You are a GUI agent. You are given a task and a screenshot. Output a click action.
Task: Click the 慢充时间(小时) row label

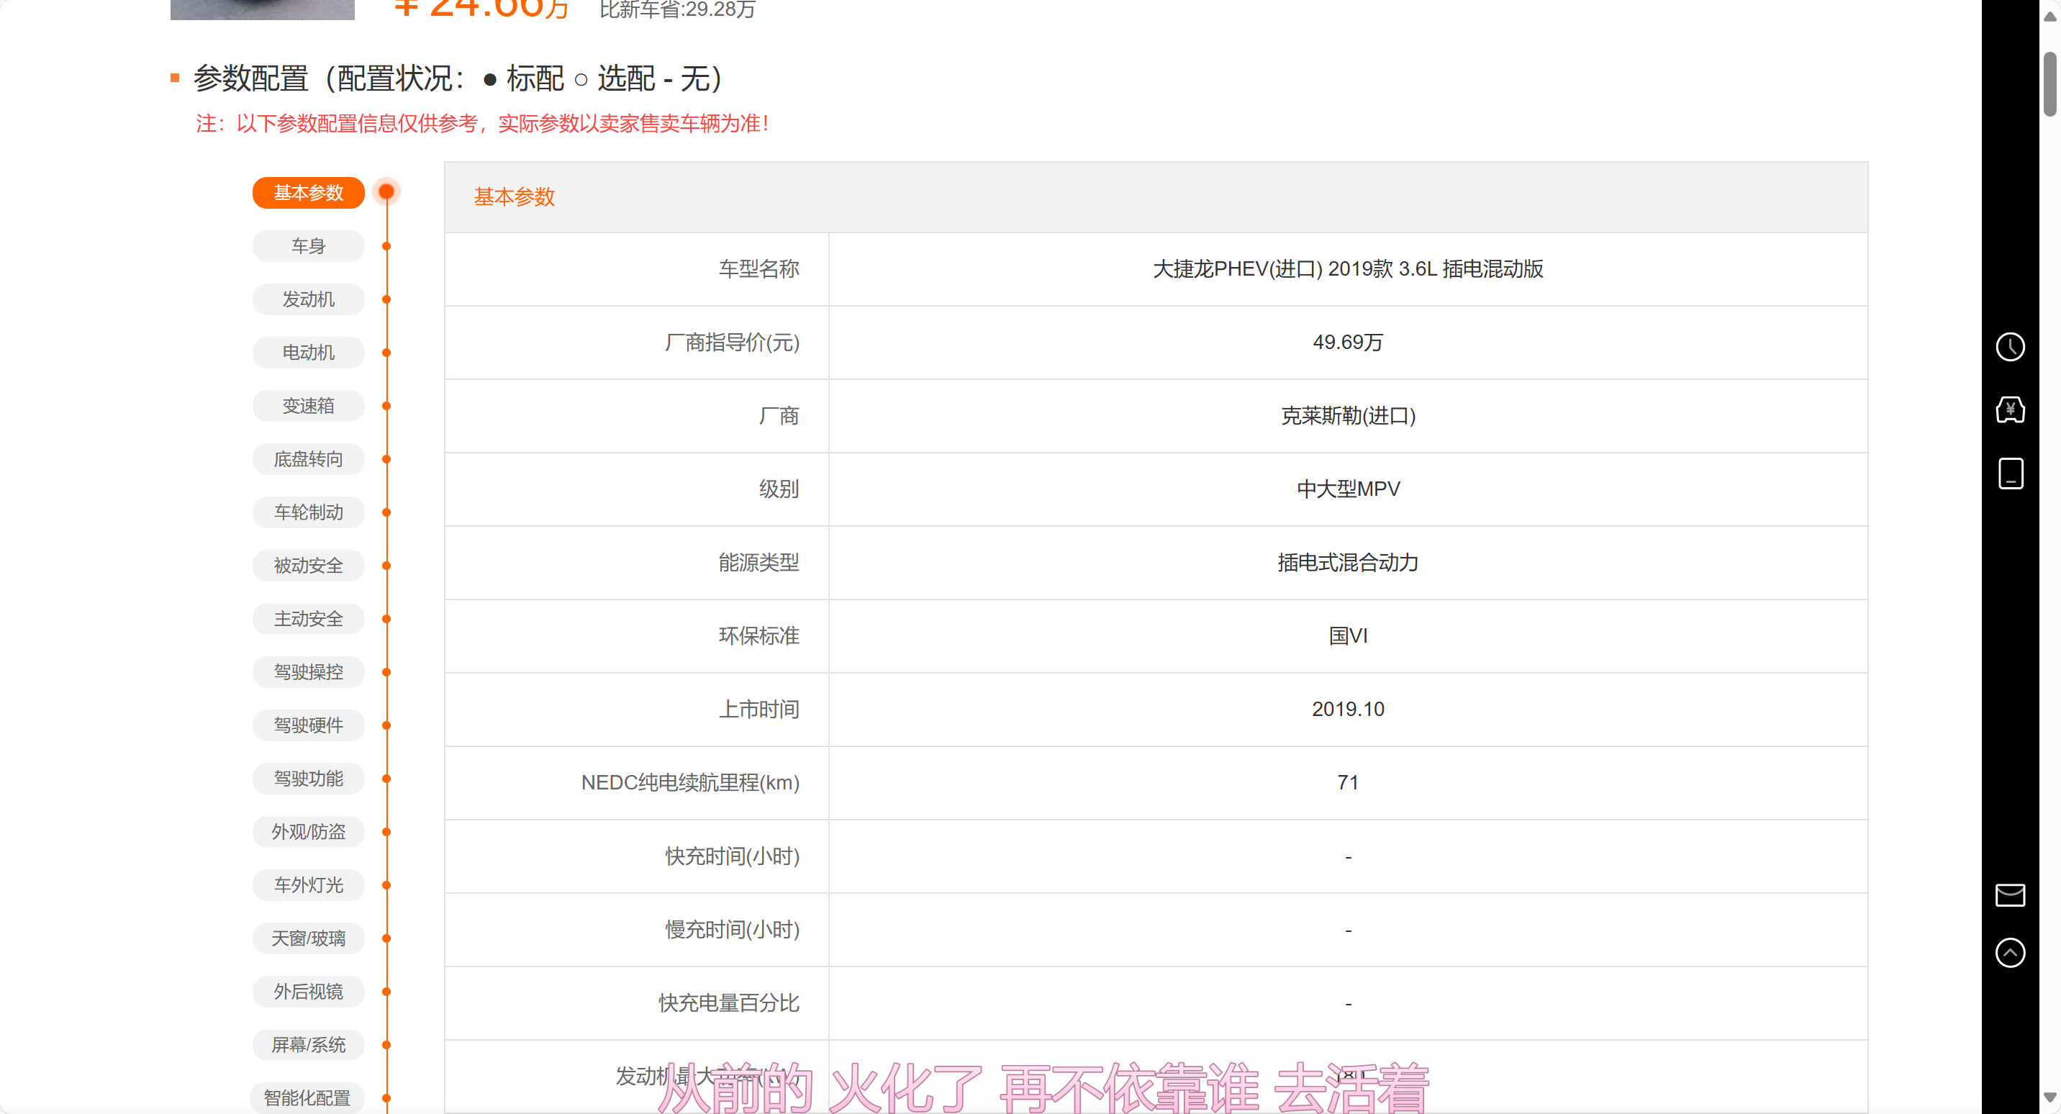click(x=731, y=930)
